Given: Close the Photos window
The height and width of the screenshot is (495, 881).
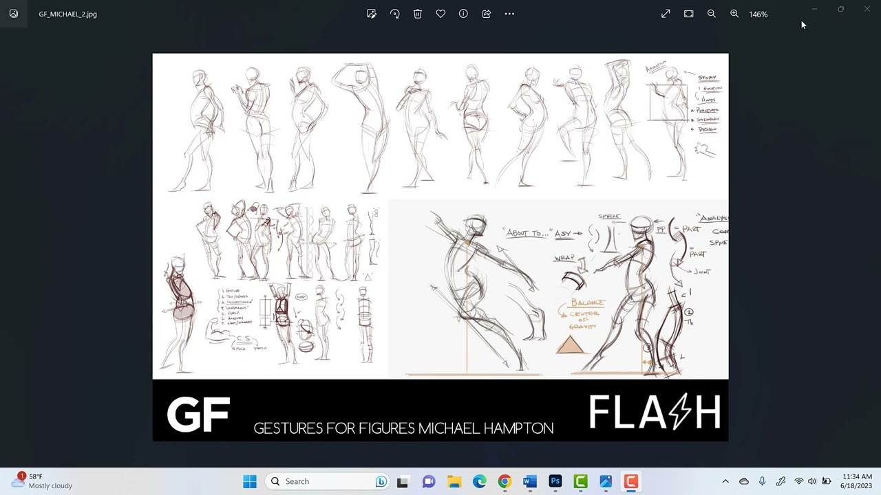Looking at the screenshot, I should tap(867, 9).
